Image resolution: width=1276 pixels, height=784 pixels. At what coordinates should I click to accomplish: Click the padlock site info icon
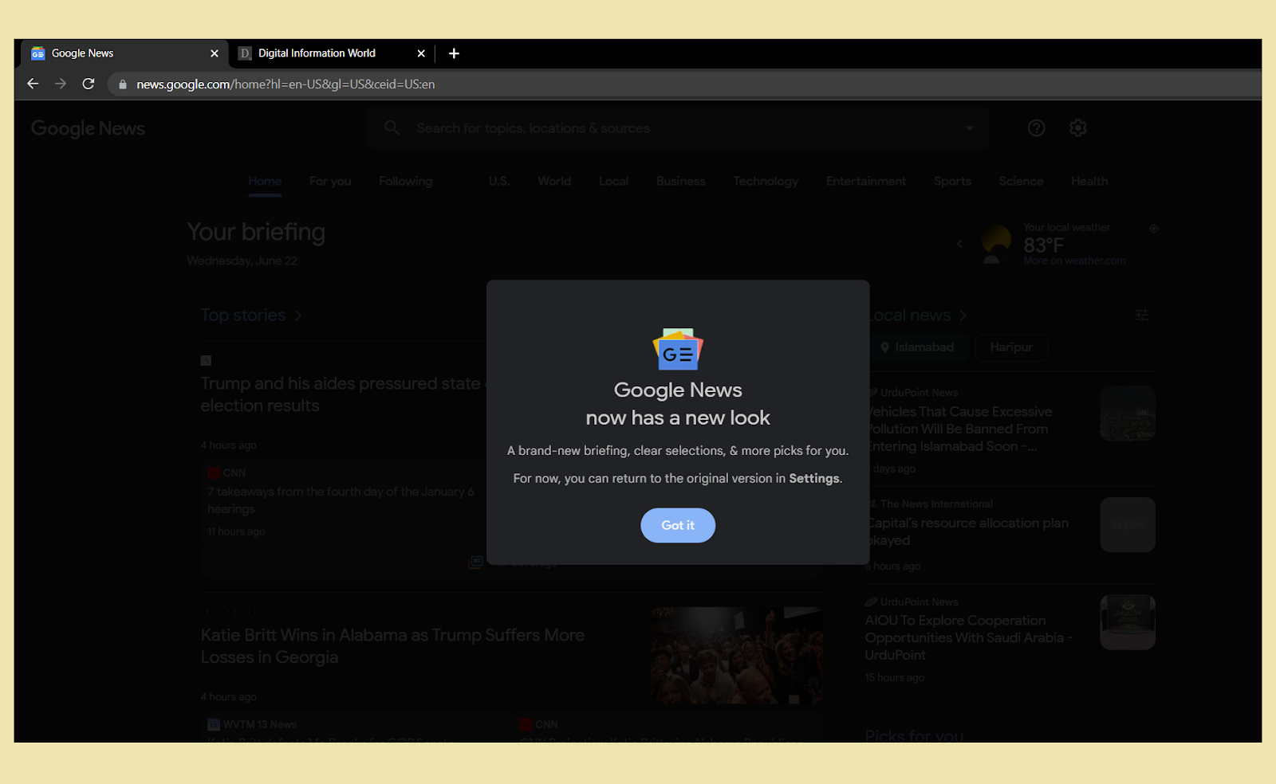pyautogui.click(x=123, y=84)
